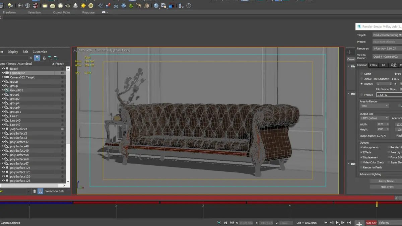
Task: Open the Area to Render View dropdown
Action: [x=374, y=106]
